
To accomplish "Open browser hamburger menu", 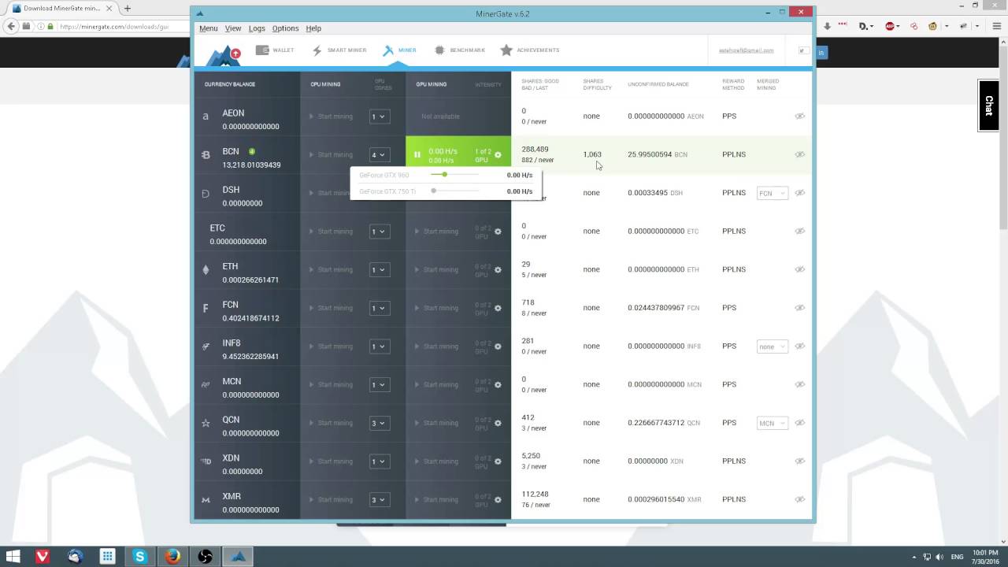I will tap(999, 26).
